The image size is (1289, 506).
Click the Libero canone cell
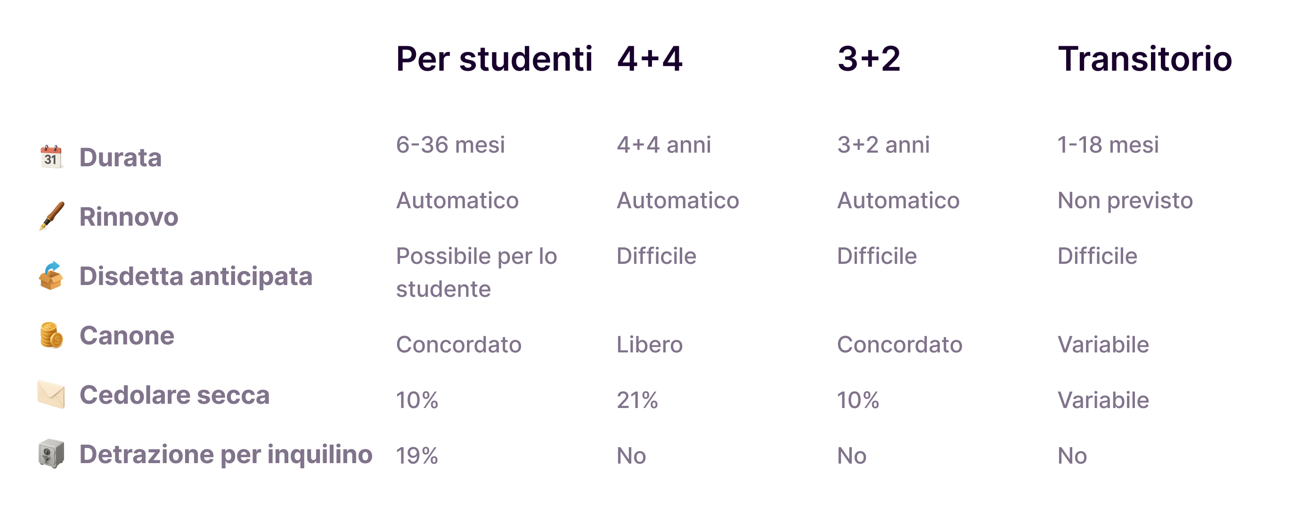coord(650,345)
